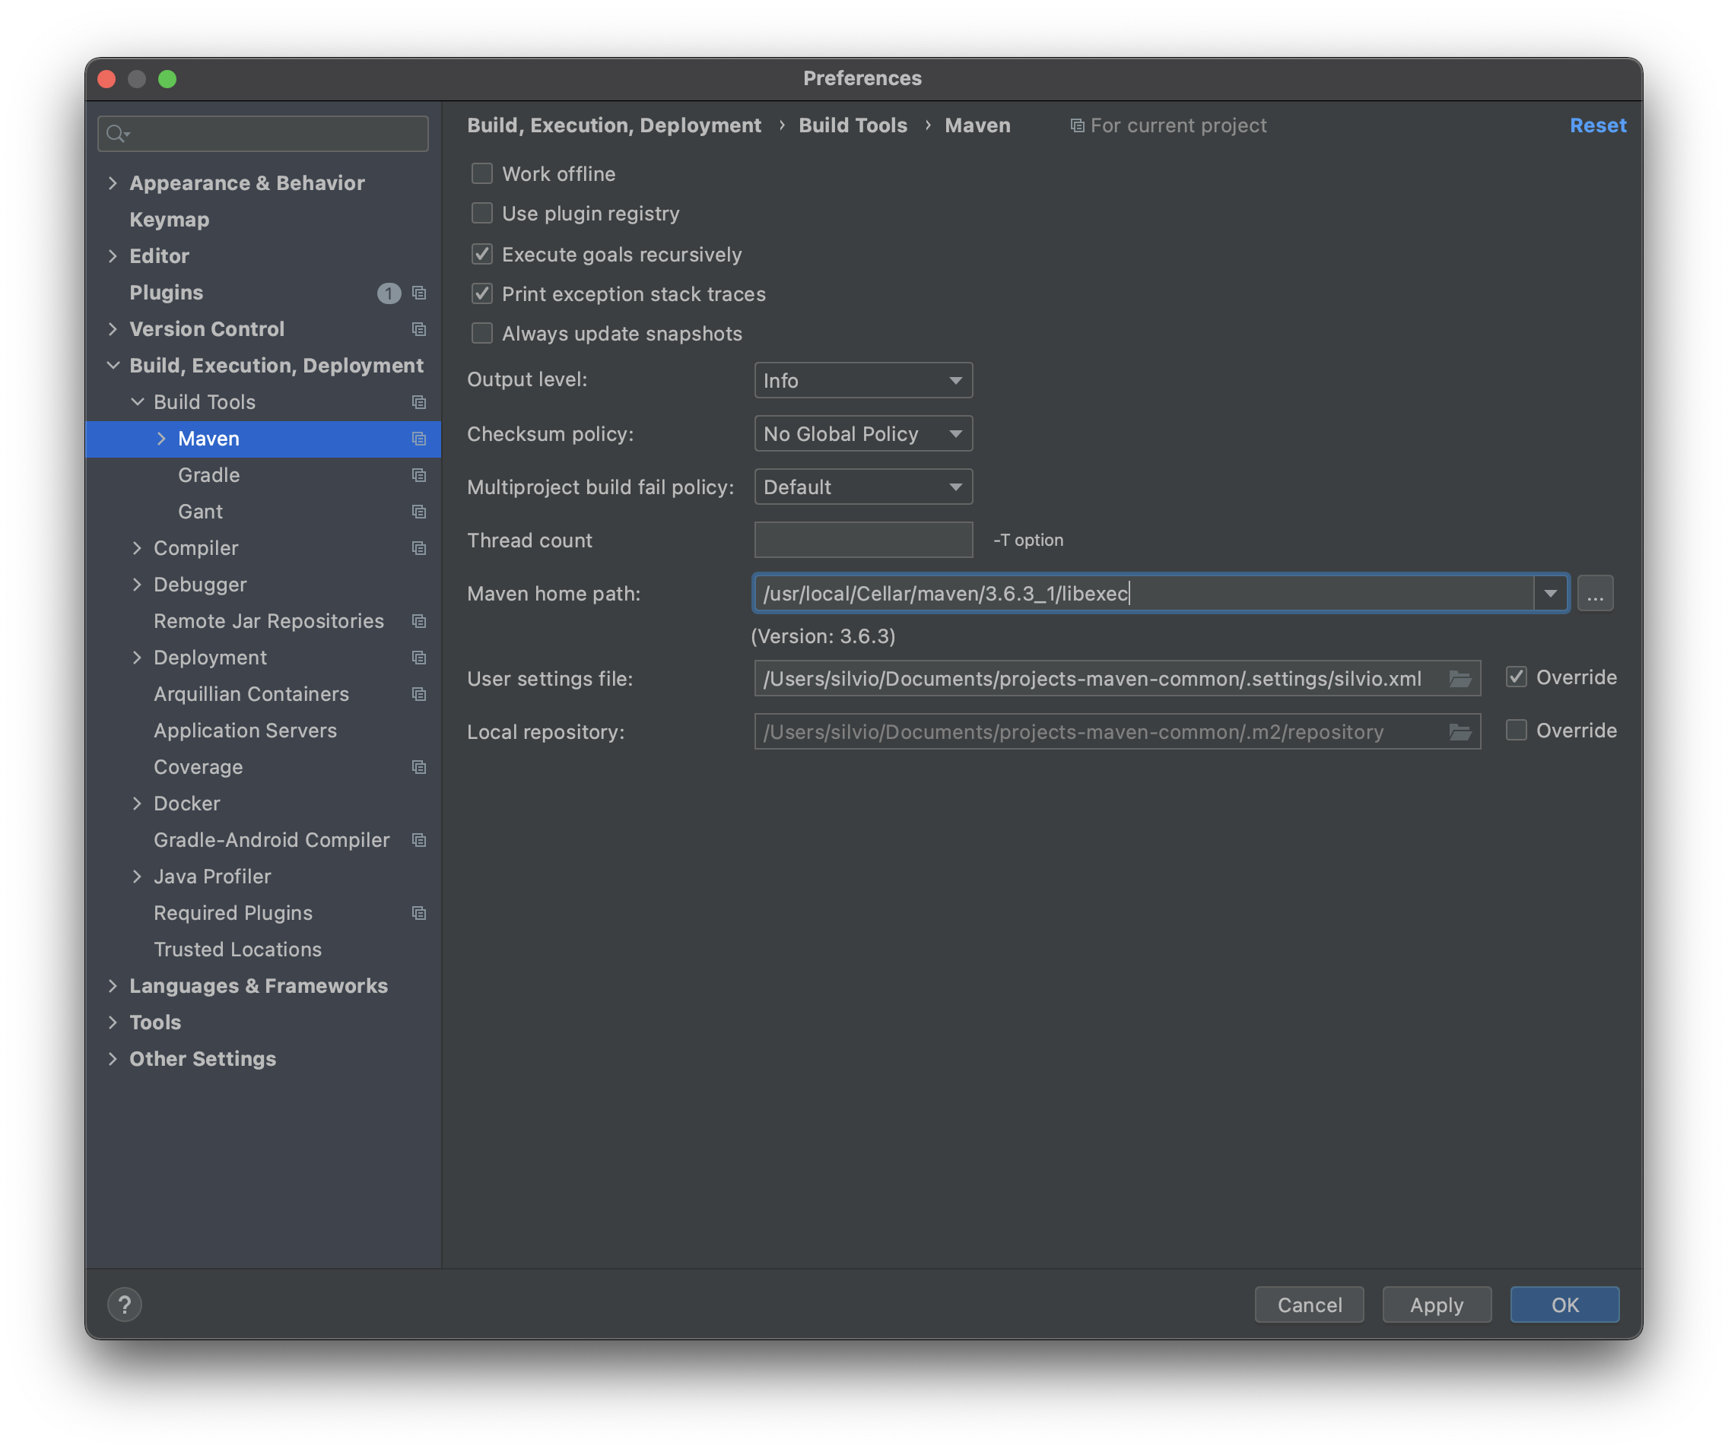Click folder icon in Local repository field
1728x1452 pixels.
pos(1460,732)
